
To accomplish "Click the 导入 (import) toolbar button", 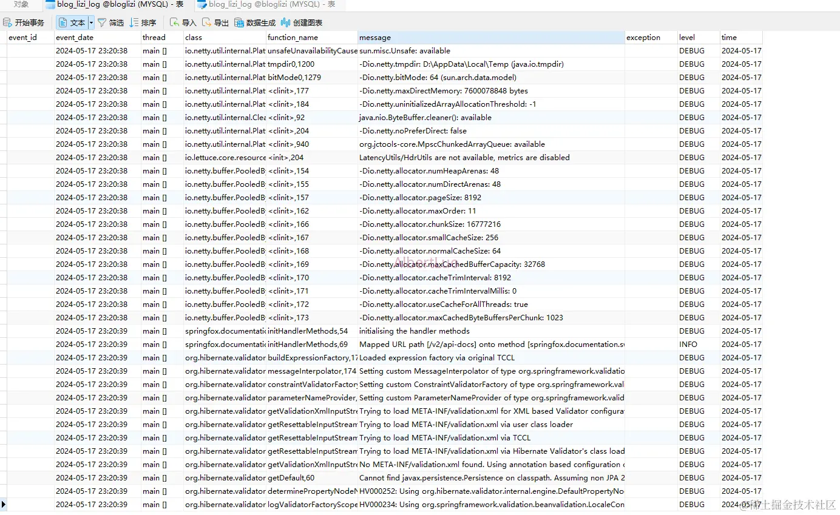I will [x=183, y=22].
